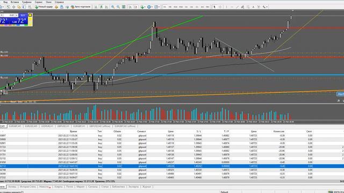Image resolution: width=344 pixels, height=193 pixels.
Task: Toggle the H1 timeframe button
Action: tap(187, 7)
